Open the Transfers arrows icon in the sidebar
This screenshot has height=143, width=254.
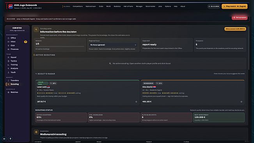click(x=9, y=80)
